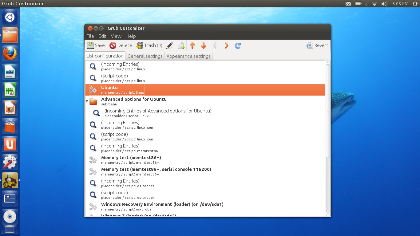Click Grub Customizer penguin launcher icon

click(x=10, y=180)
